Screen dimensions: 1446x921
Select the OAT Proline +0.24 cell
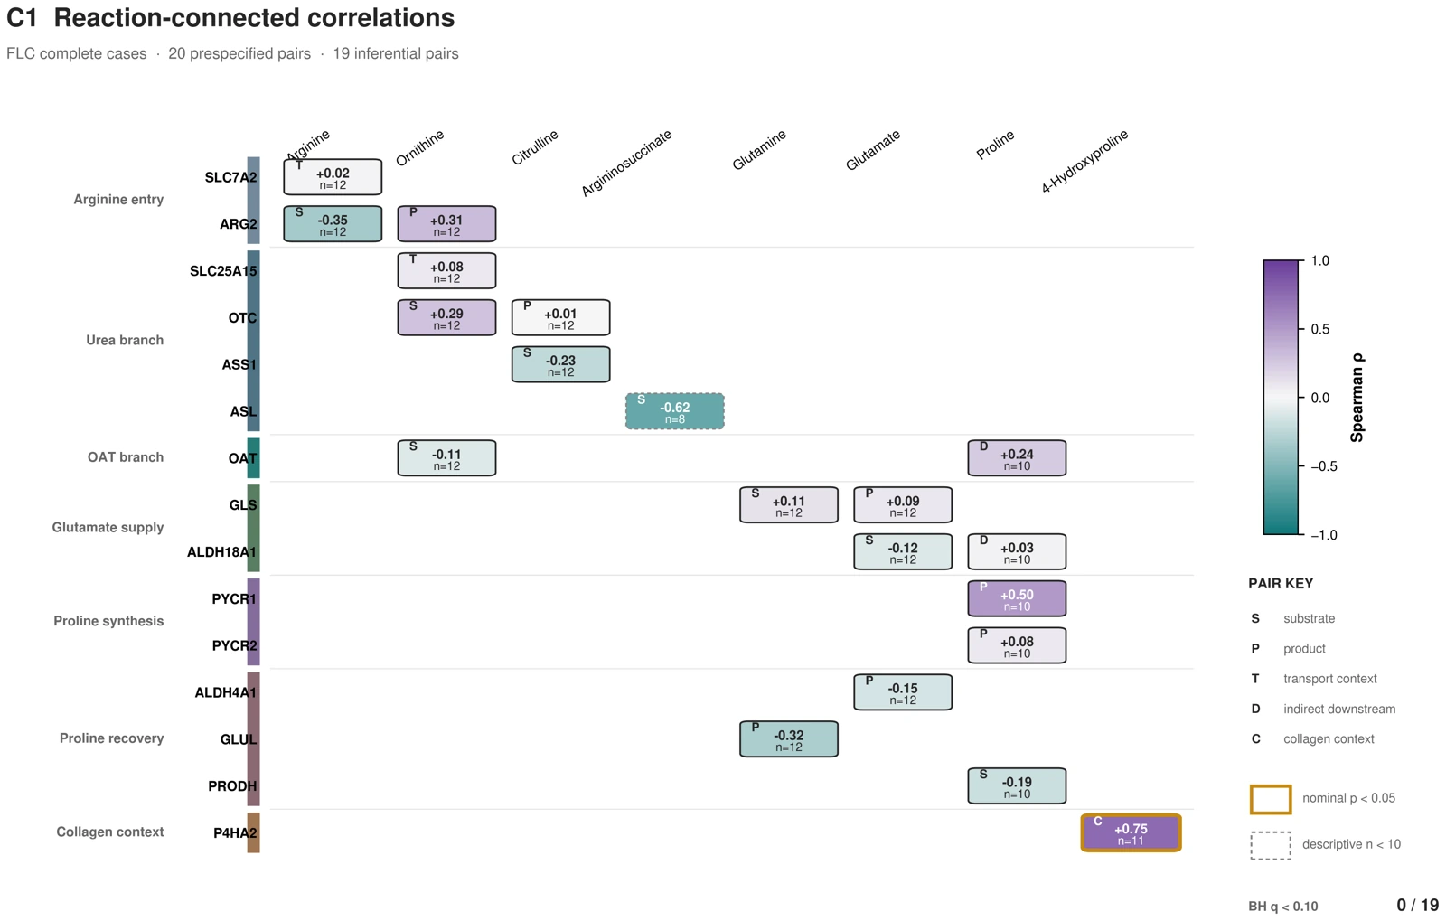tap(1017, 458)
